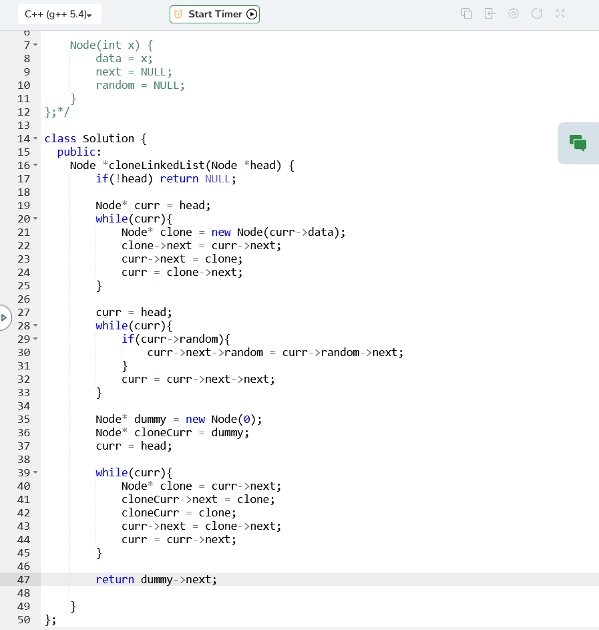Collapse while loop fold at line 39
The image size is (599, 630).
(x=35, y=472)
